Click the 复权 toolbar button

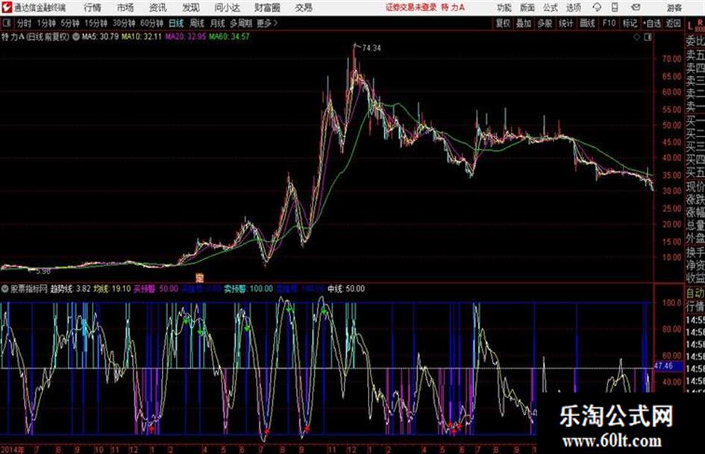(503, 23)
